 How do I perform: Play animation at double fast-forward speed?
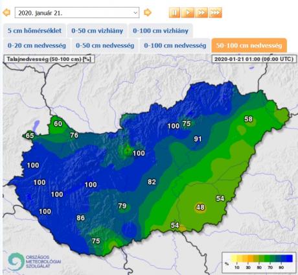point(201,12)
